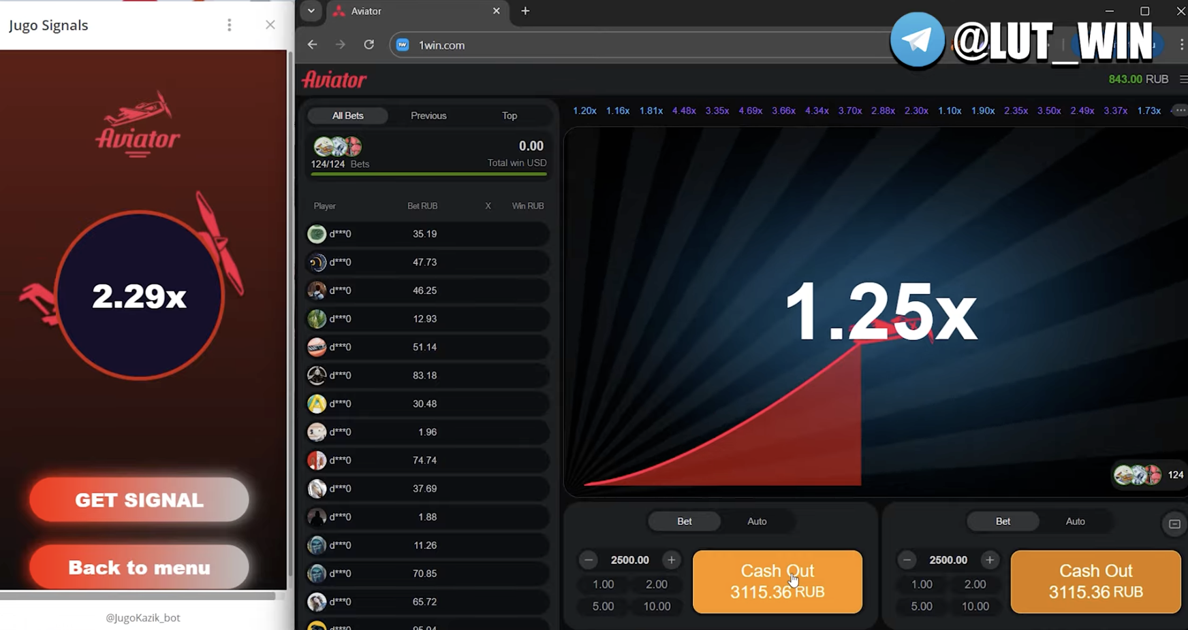Click the 1win.com address bar
The image size is (1188, 630).
tap(640, 45)
